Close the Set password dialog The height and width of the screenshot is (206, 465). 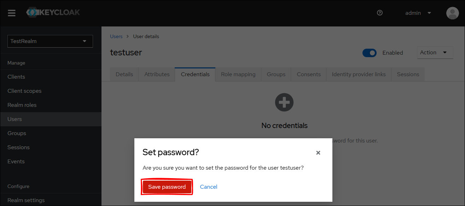[x=318, y=153]
